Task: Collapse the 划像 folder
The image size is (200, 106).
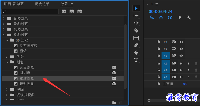Action: (x=7, y=62)
